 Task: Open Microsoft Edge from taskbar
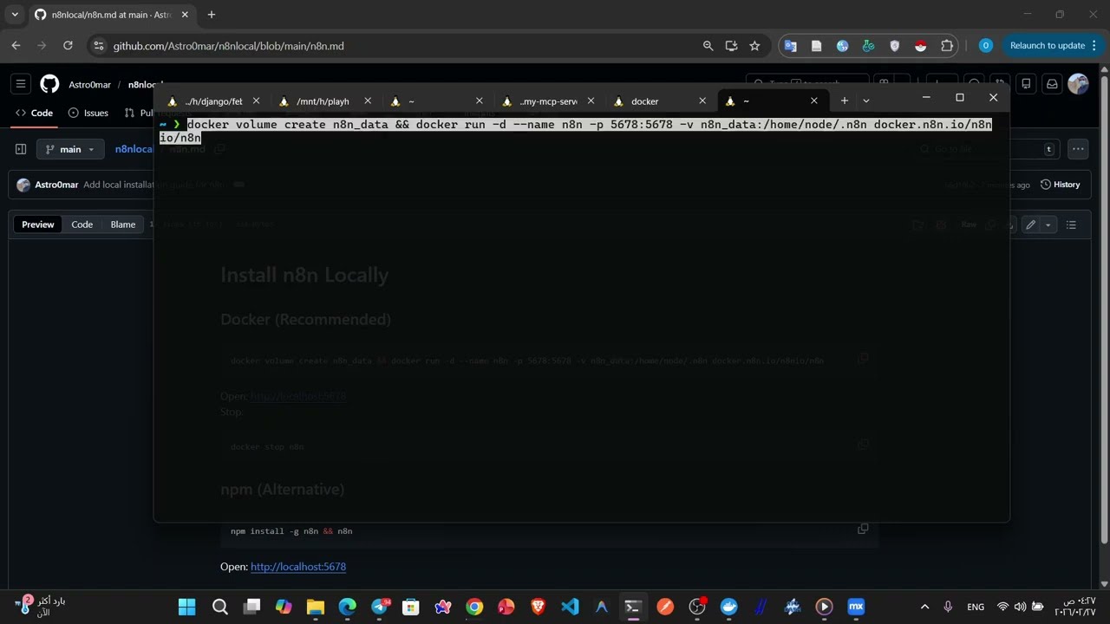click(x=347, y=607)
